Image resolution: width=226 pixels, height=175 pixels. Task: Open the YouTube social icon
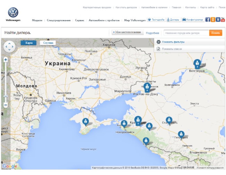pos(223,20)
